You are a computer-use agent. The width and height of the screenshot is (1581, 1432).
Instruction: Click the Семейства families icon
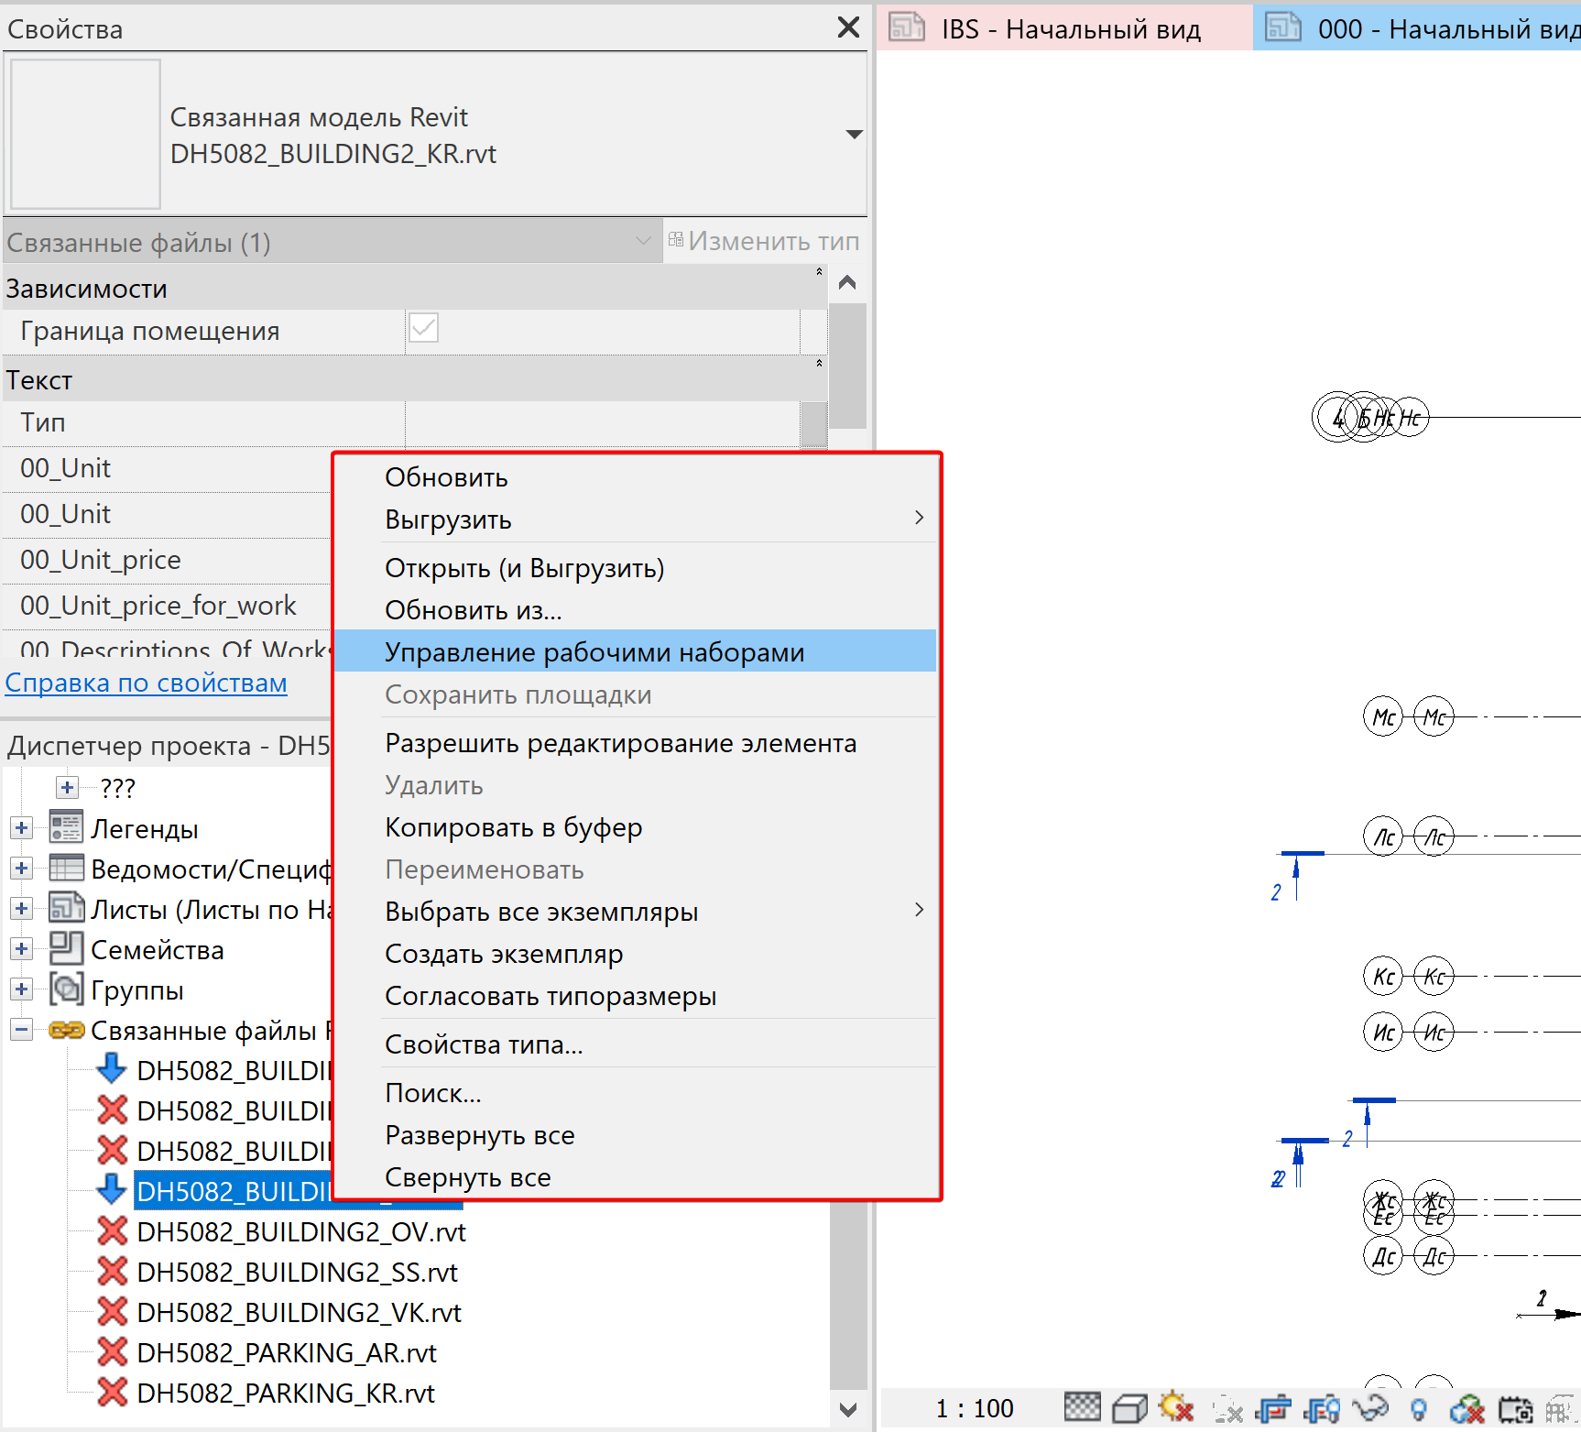[x=66, y=948]
